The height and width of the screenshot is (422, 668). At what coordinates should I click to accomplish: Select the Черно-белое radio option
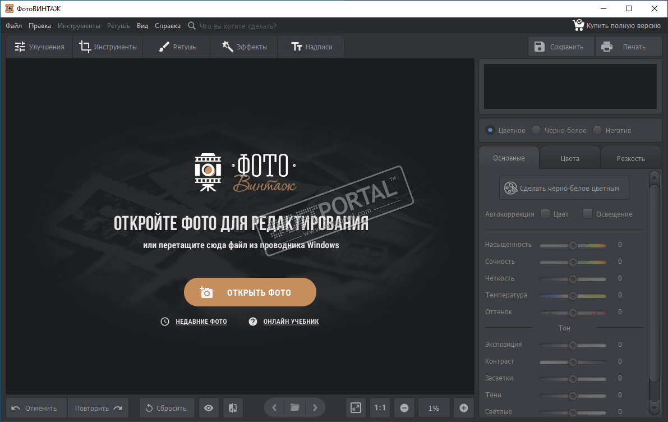(x=537, y=130)
